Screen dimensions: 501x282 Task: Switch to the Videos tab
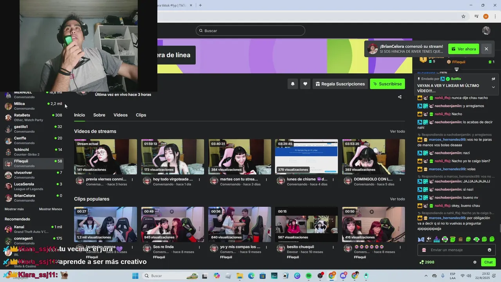coord(121,115)
